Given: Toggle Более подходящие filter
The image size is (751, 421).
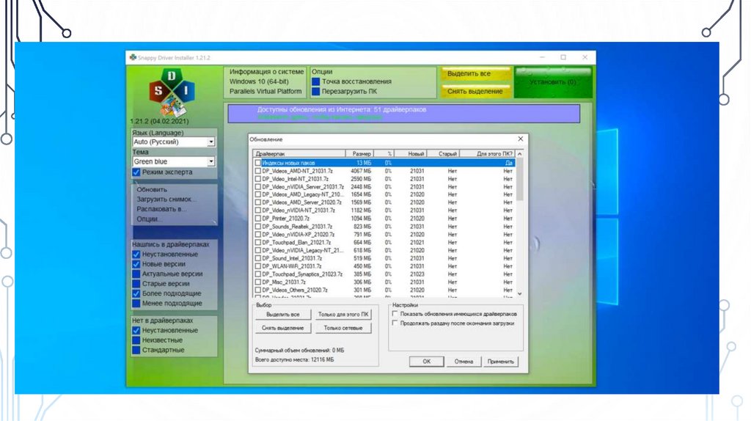Looking at the screenshot, I should (x=136, y=293).
